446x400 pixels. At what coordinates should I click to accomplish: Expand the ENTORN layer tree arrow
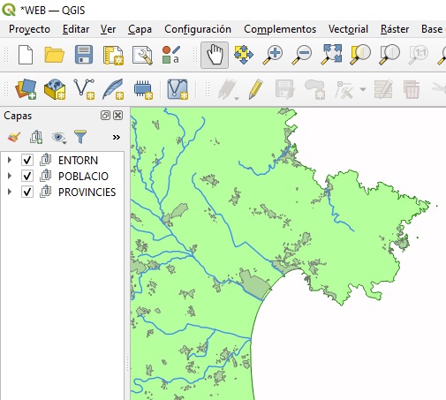pyautogui.click(x=10, y=160)
